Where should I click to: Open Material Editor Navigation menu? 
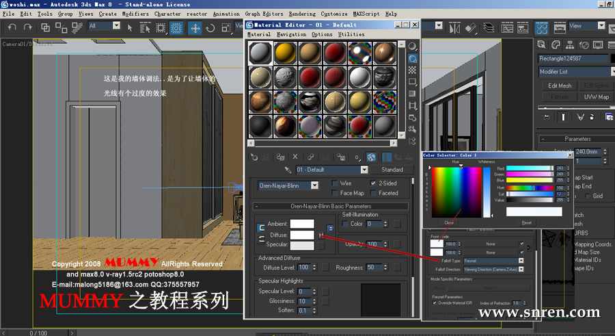coord(291,35)
